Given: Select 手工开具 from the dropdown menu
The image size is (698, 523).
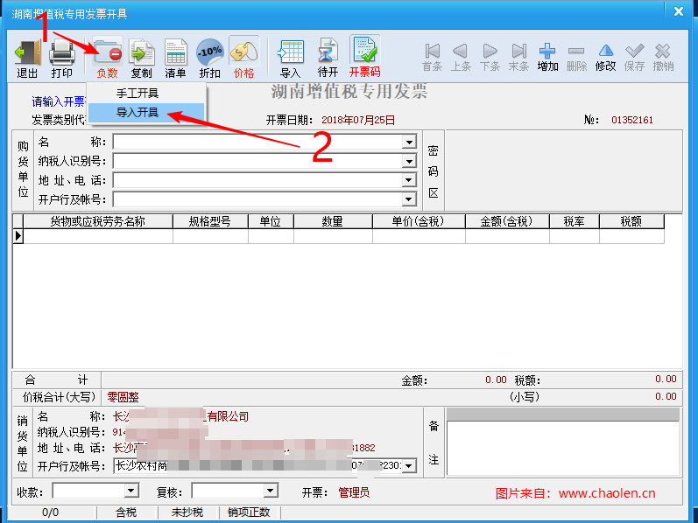Looking at the screenshot, I should (137, 94).
